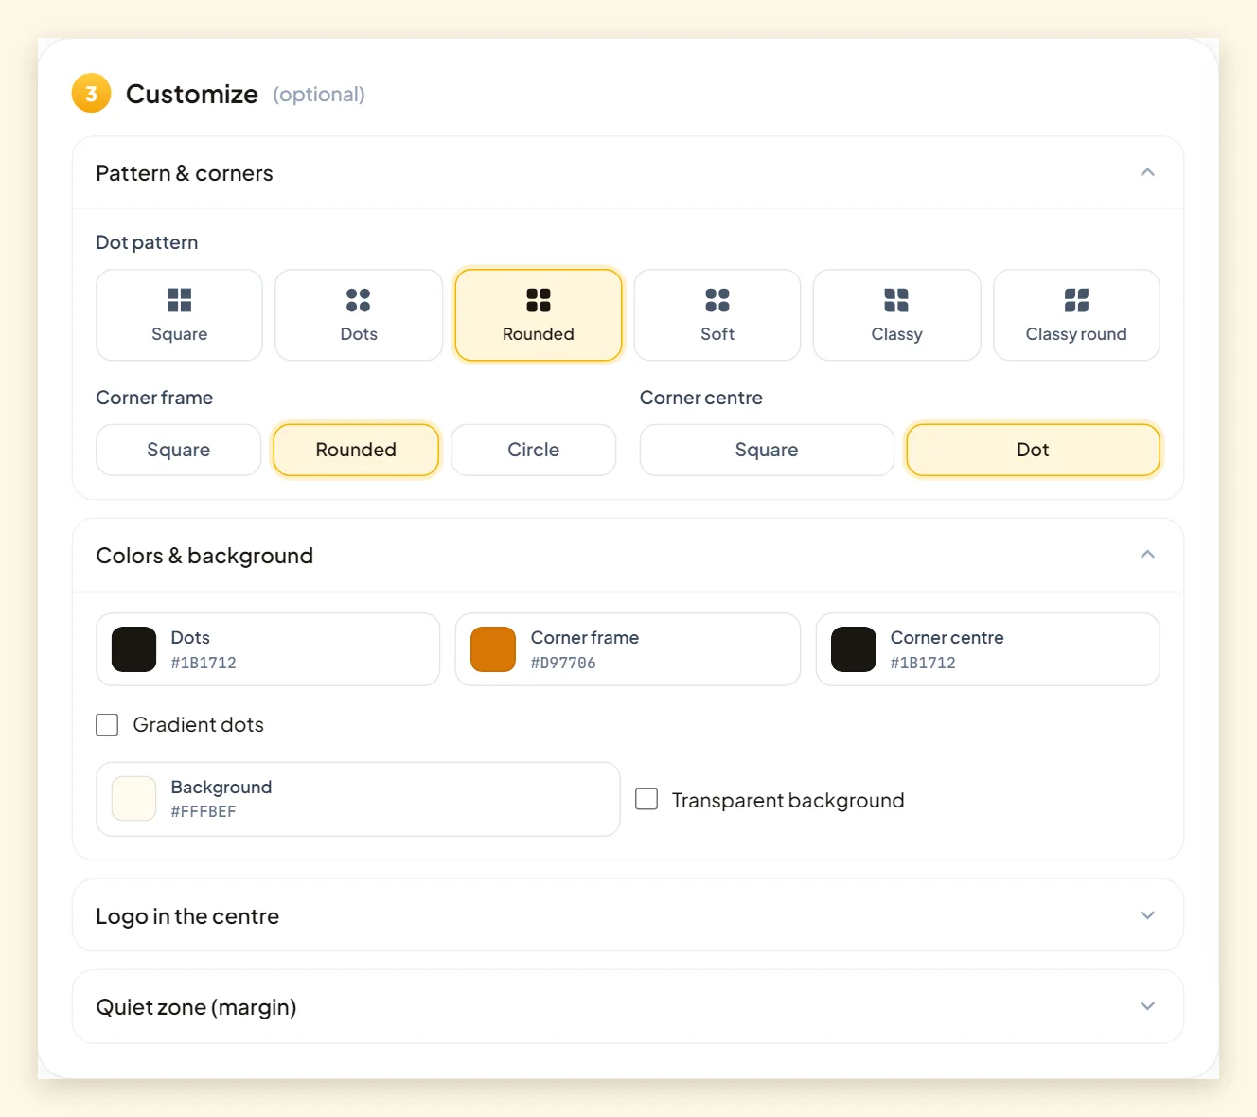
Task: Open the orange Corner frame color swatch
Action: [493, 649]
